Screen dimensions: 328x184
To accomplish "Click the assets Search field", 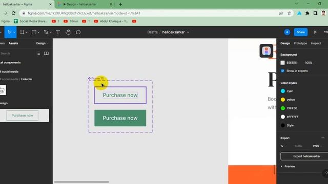I will point(17,53).
